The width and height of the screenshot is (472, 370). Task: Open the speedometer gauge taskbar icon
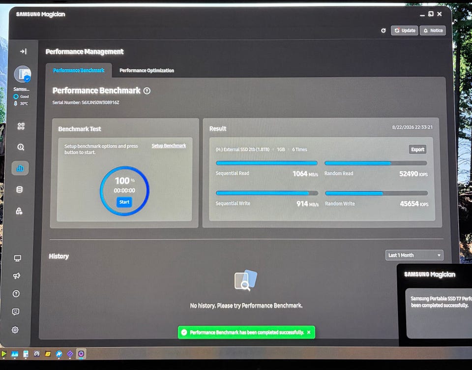tap(37, 354)
